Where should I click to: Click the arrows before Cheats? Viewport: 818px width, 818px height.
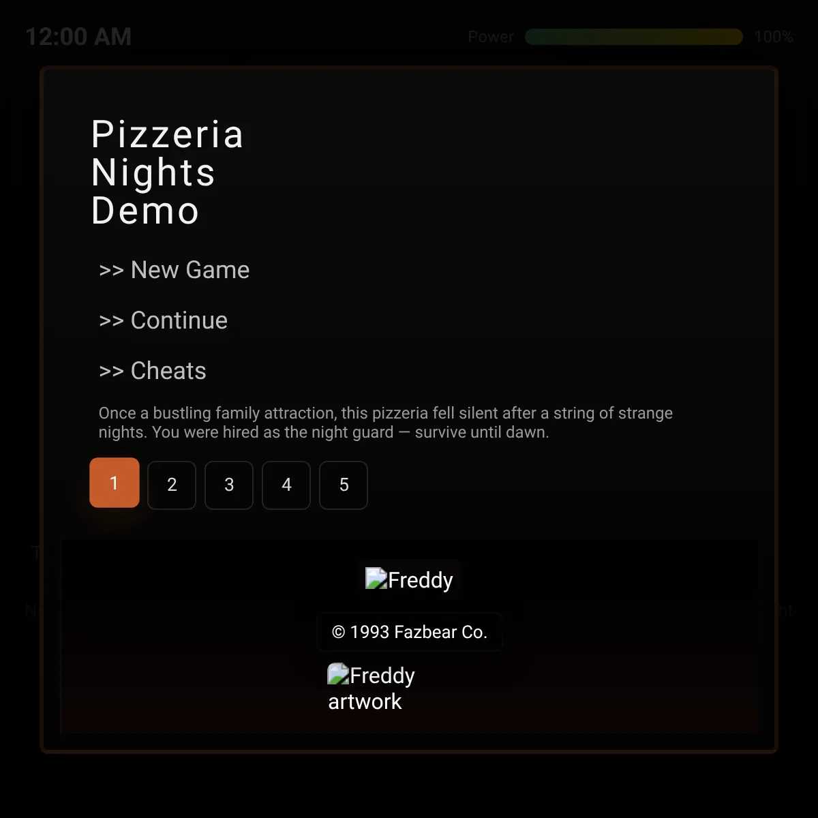(111, 372)
